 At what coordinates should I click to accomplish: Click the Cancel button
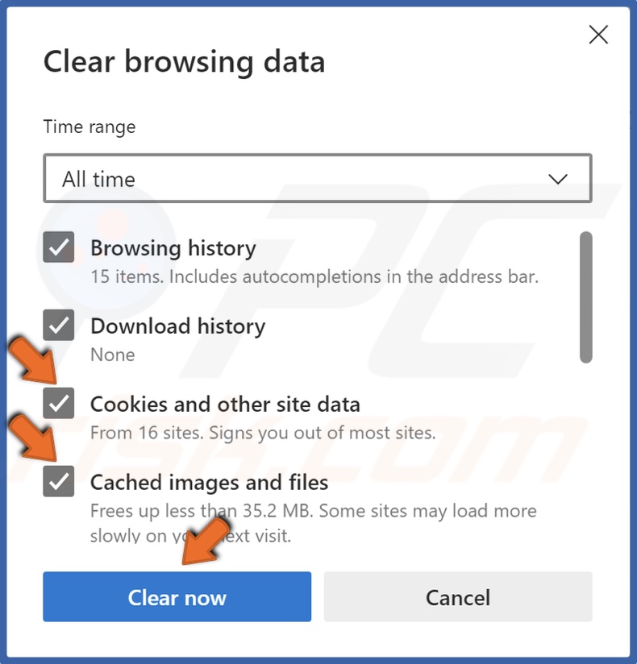[457, 597]
